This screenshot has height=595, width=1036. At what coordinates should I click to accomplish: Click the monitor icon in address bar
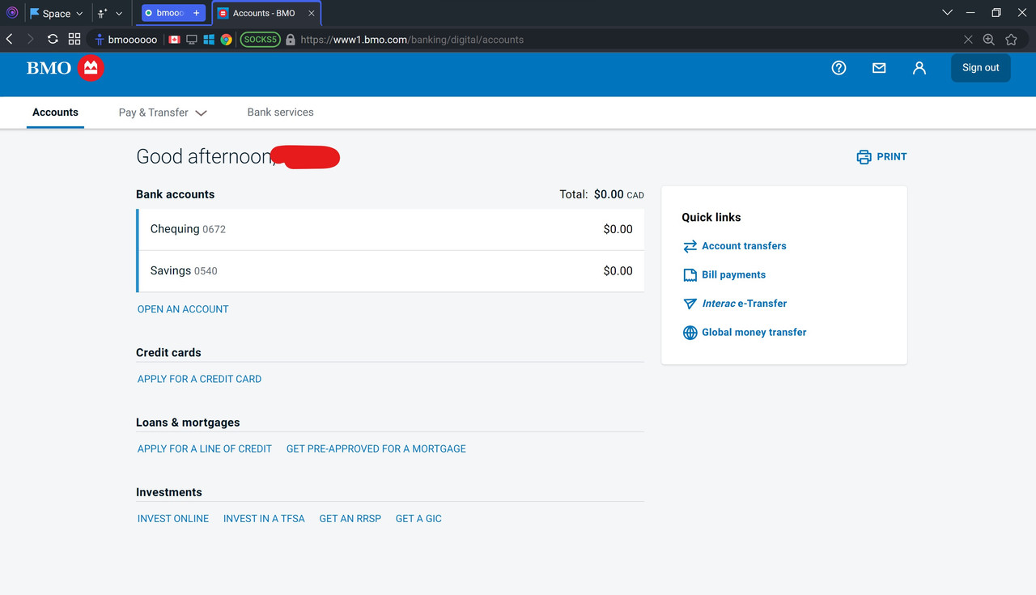[x=192, y=39]
